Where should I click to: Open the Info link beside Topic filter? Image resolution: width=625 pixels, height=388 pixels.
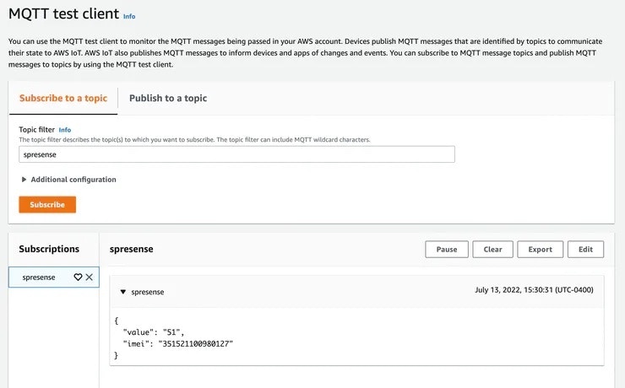tap(65, 130)
